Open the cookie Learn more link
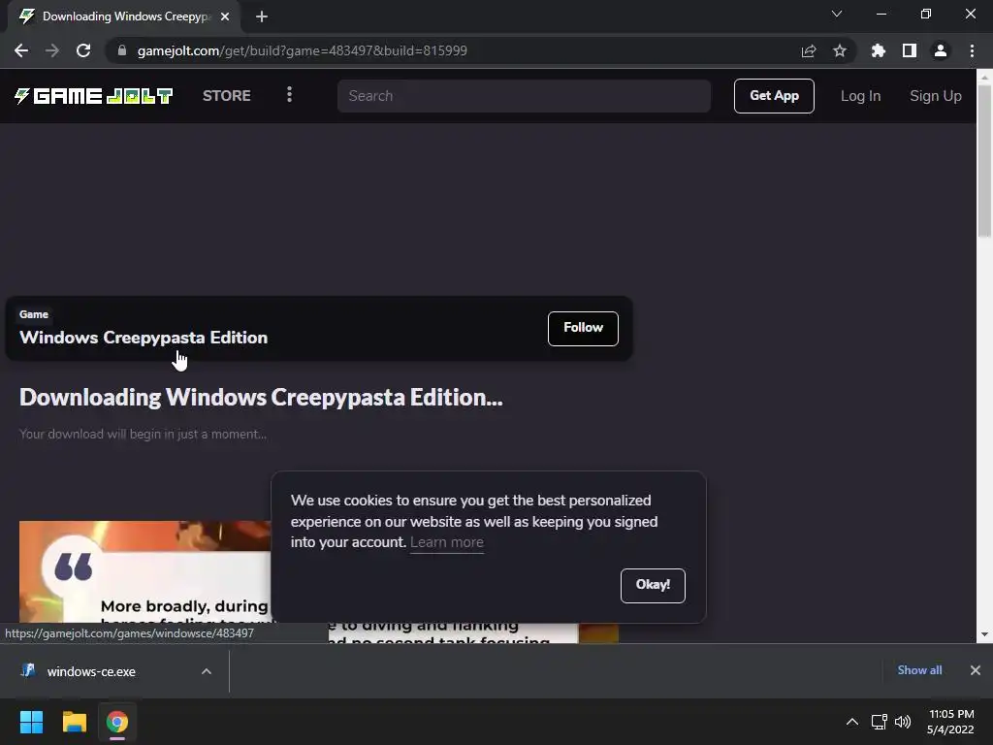993x745 pixels. [x=446, y=542]
